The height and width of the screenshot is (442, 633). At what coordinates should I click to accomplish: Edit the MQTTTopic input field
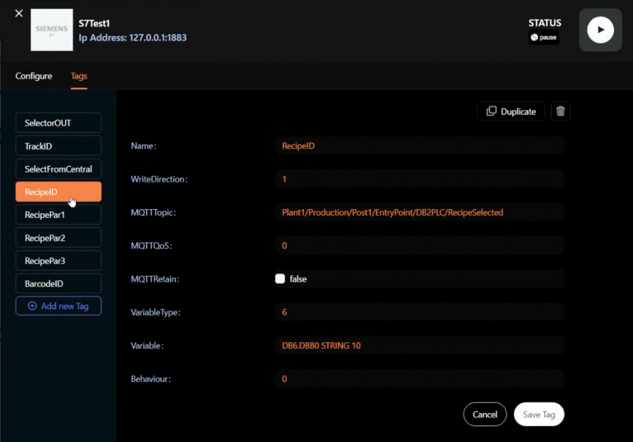click(x=419, y=212)
